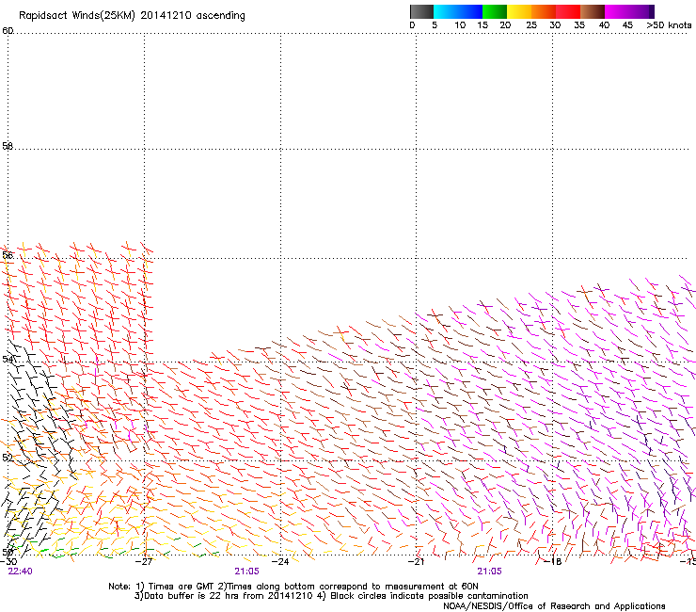
Task: Click the '21:05' time label near -24
Action: [x=246, y=572]
